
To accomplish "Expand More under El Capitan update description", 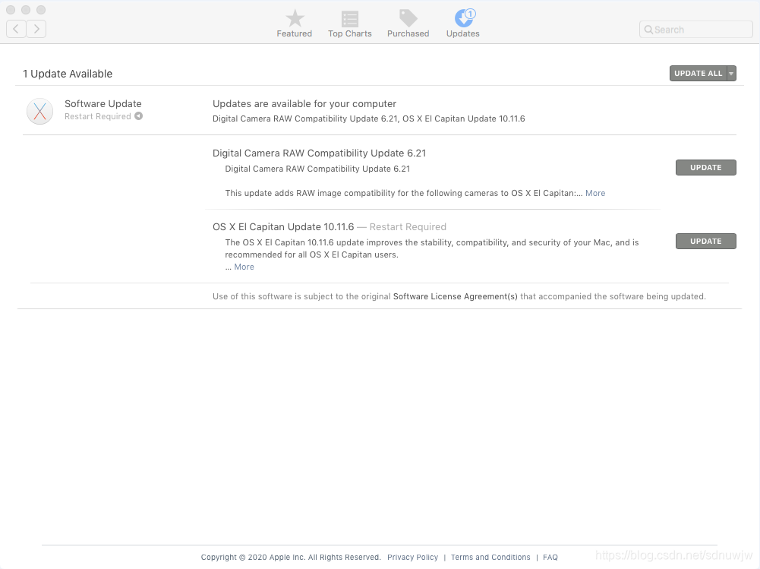I will click(x=244, y=267).
